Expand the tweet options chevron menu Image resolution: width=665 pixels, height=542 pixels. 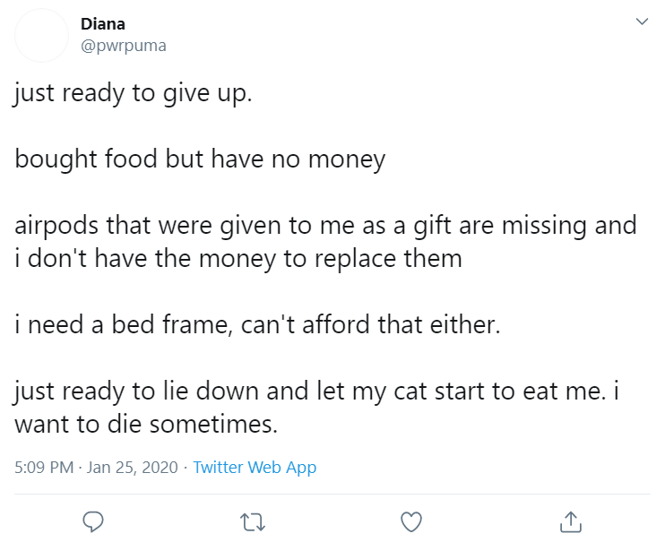(642, 22)
